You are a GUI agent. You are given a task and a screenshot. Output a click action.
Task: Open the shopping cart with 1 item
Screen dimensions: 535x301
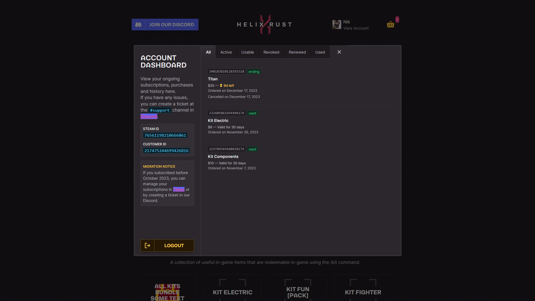(x=390, y=25)
